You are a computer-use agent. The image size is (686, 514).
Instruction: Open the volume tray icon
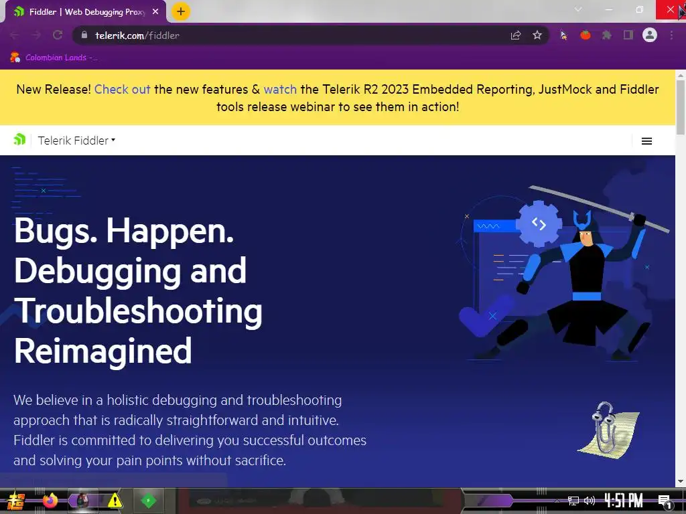590,501
